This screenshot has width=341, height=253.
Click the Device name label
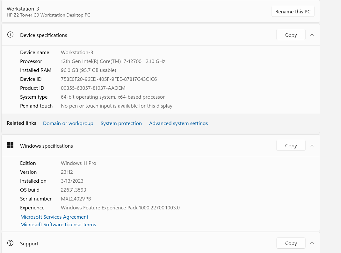35,52
